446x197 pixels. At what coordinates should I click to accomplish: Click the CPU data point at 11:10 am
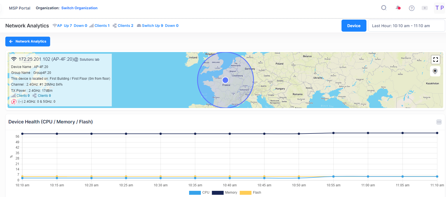click(437, 177)
